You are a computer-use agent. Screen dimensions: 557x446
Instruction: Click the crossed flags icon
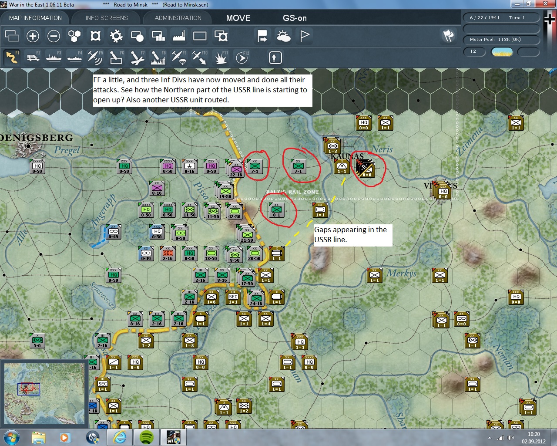tap(448, 36)
